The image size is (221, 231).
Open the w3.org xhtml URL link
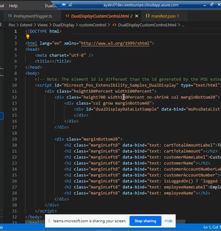115,43
